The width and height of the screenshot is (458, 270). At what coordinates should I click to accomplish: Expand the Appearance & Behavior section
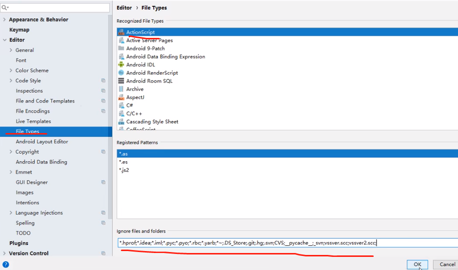pos(4,19)
